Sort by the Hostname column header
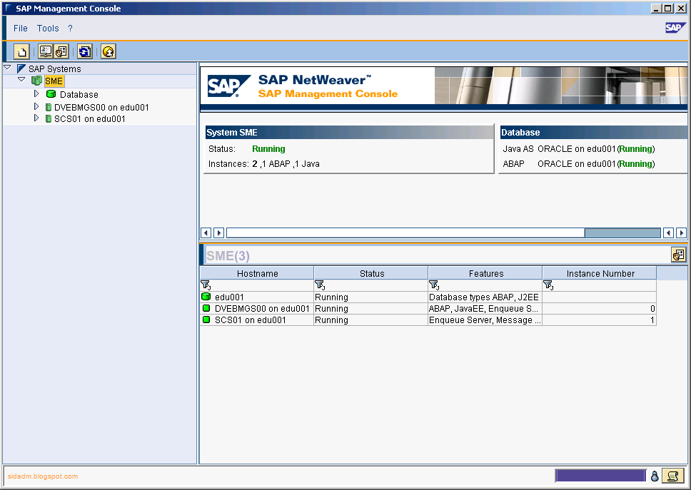Screen dimensions: 691x490 coord(258,273)
